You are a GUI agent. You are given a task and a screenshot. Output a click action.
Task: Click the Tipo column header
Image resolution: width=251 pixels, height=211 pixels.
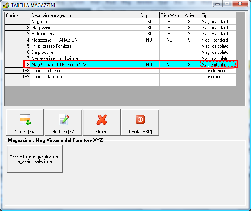[x=218, y=15]
